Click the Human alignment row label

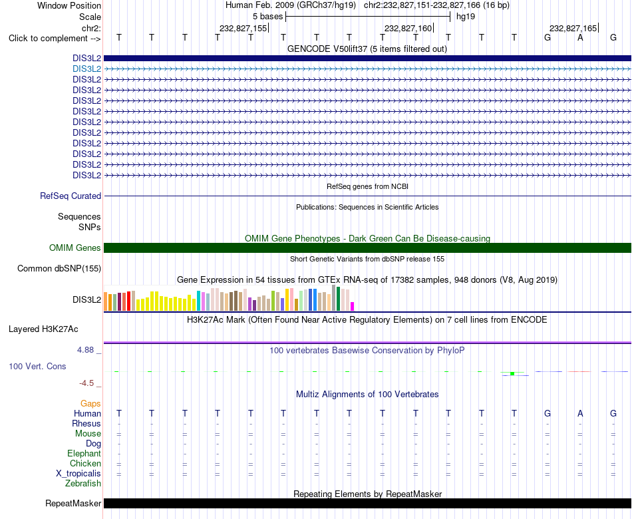[87, 413]
